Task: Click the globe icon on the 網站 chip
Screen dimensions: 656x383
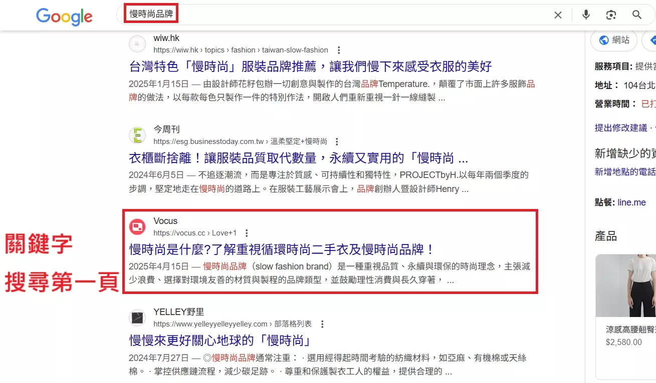Action: click(x=603, y=40)
